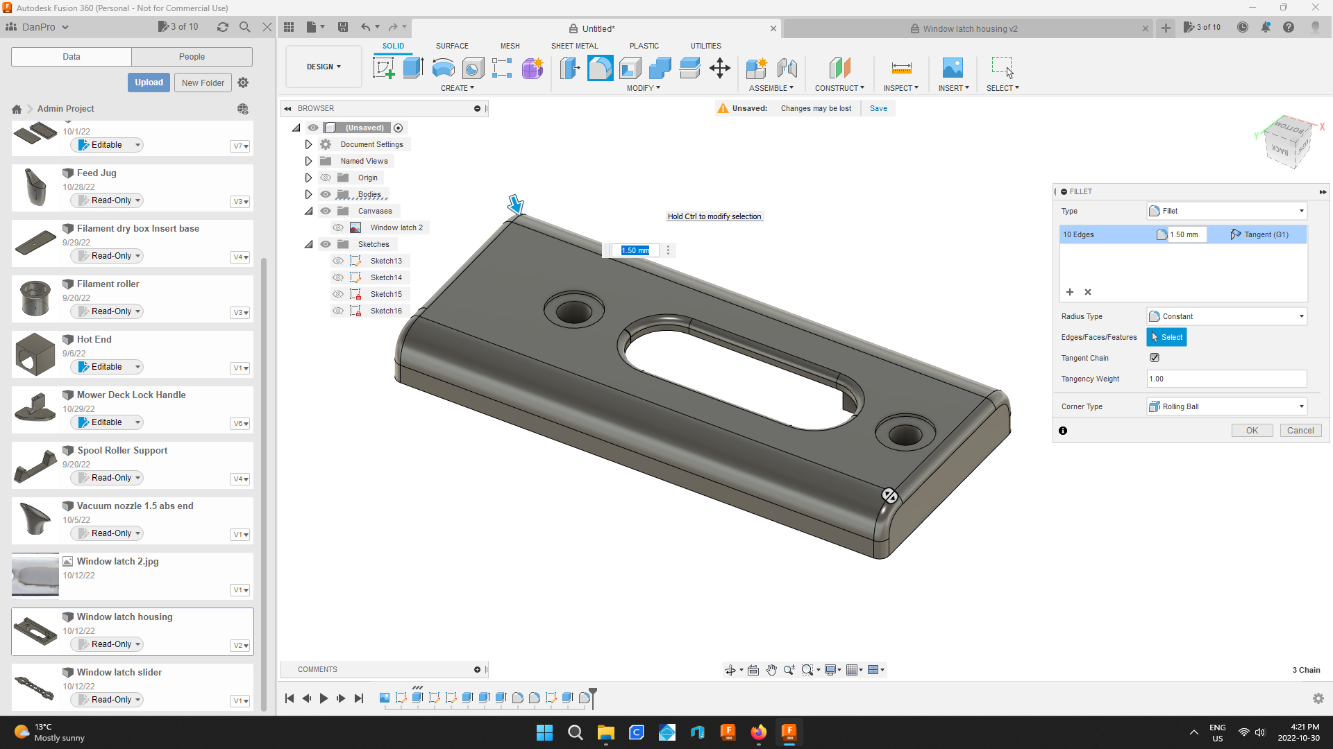The height and width of the screenshot is (749, 1333).
Task: Activate the Measure tool under Inspect
Action: pyautogui.click(x=900, y=69)
